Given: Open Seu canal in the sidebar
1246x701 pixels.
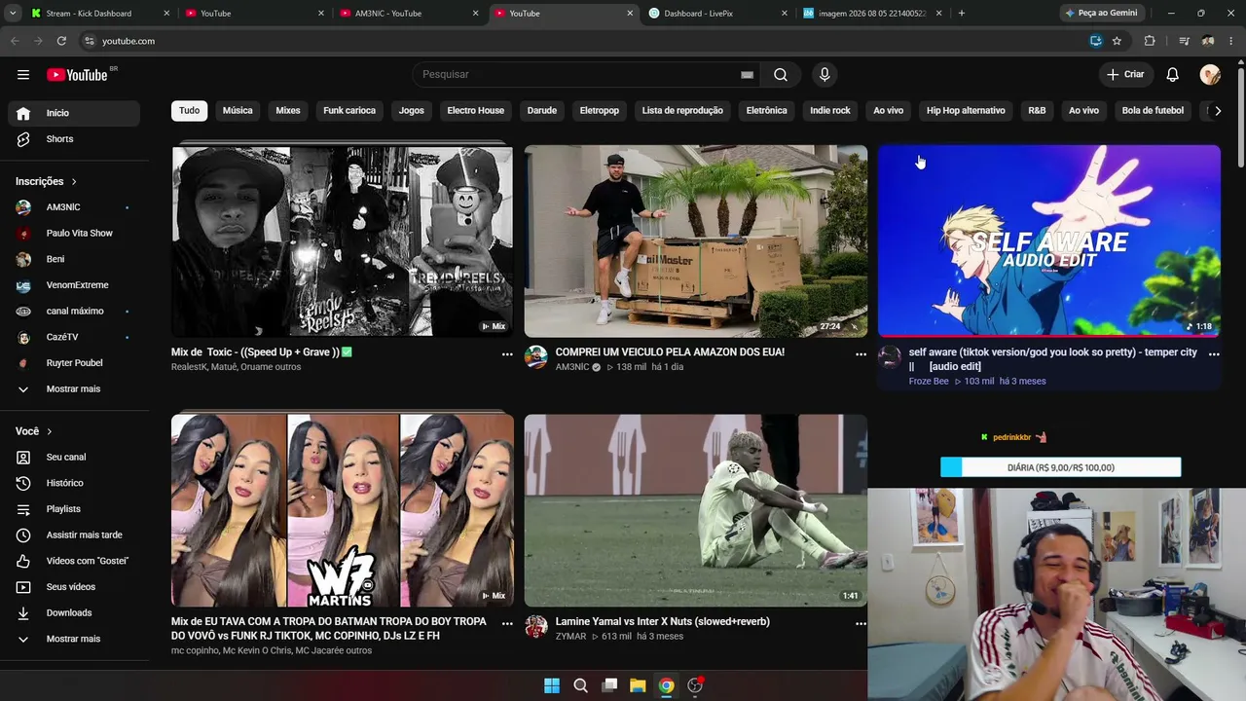Looking at the screenshot, I should pyautogui.click(x=74, y=457).
